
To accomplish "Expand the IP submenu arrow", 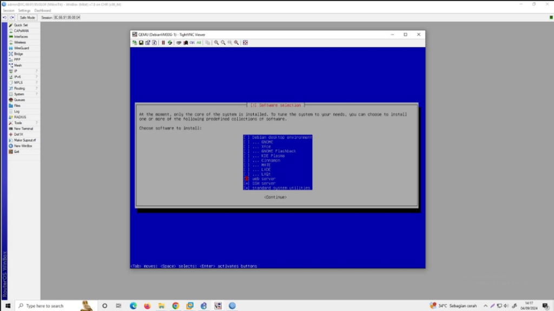I will (37, 71).
